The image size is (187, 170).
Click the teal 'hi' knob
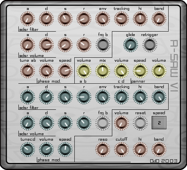(140, 97)
